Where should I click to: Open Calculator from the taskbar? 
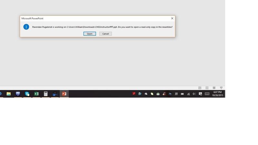tap(45, 94)
